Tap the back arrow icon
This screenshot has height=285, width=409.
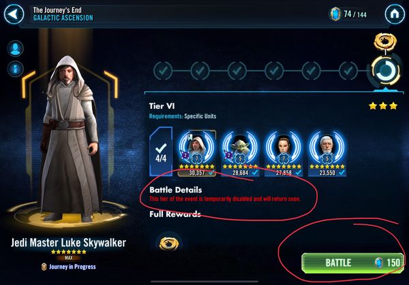14,14
